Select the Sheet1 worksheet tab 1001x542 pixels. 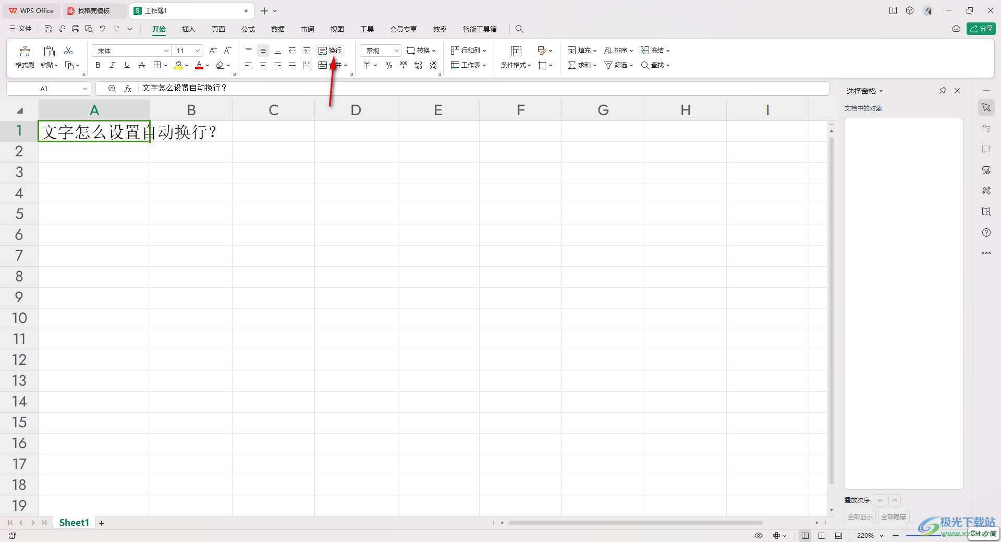click(74, 523)
